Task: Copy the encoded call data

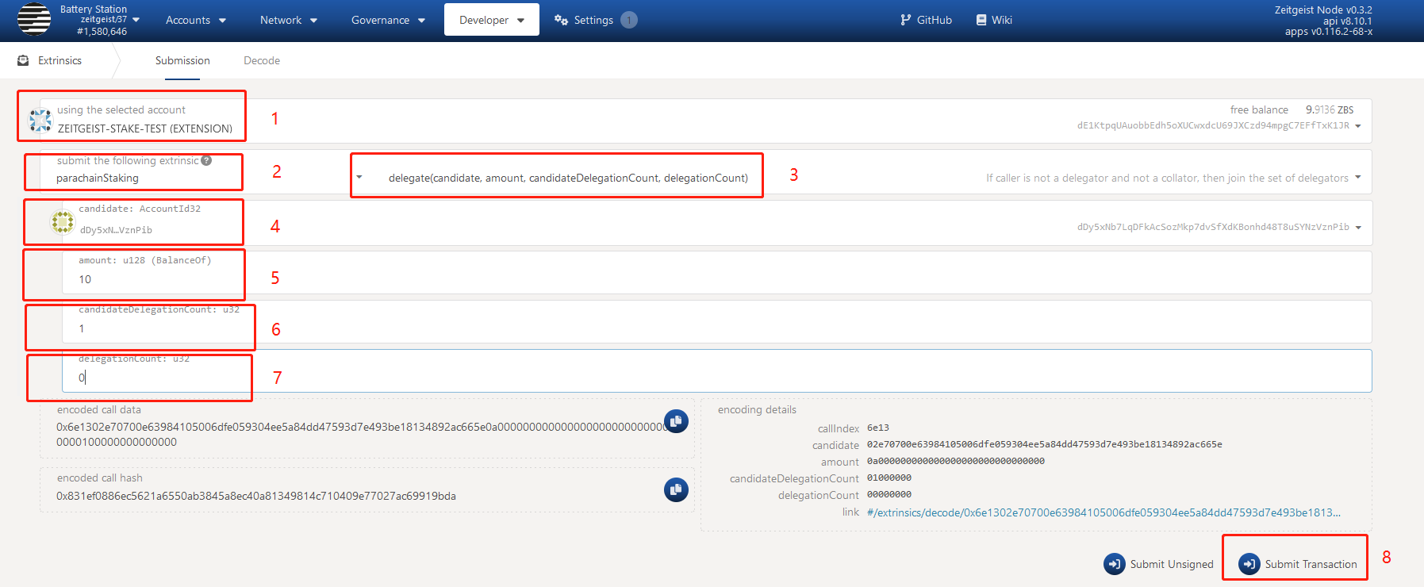Action: coord(676,421)
